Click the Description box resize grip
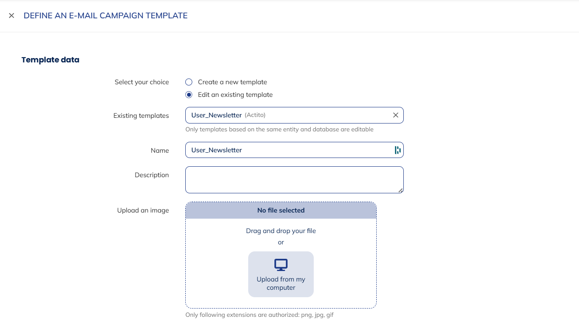The width and height of the screenshot is (579, 326). pos(401,190)
